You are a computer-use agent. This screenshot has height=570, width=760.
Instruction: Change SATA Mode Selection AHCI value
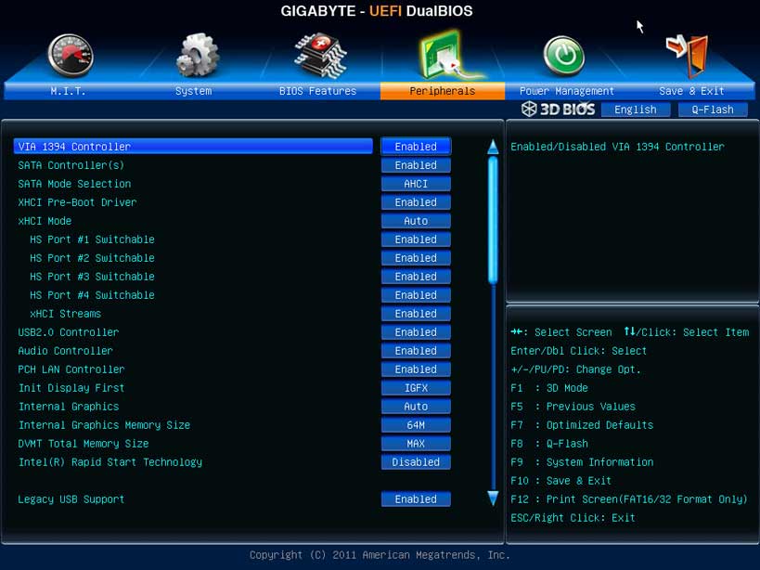pos(416,184)
